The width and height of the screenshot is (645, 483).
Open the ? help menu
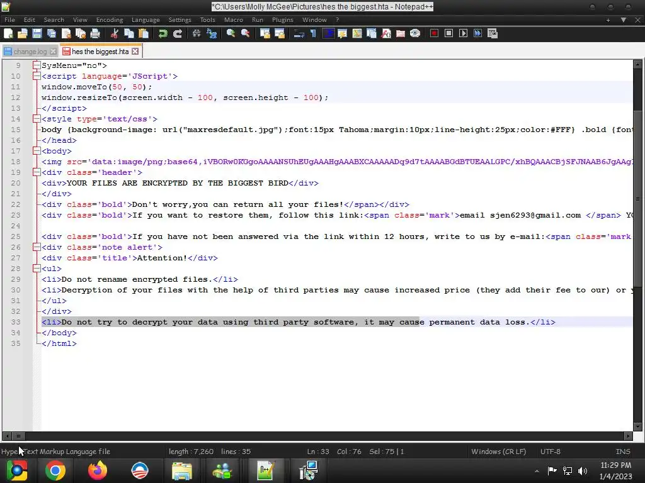pos(338,19)
